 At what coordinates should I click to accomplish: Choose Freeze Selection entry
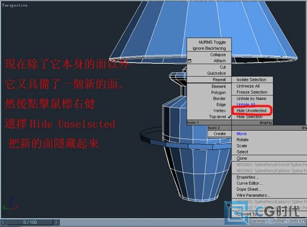point(252,92)
